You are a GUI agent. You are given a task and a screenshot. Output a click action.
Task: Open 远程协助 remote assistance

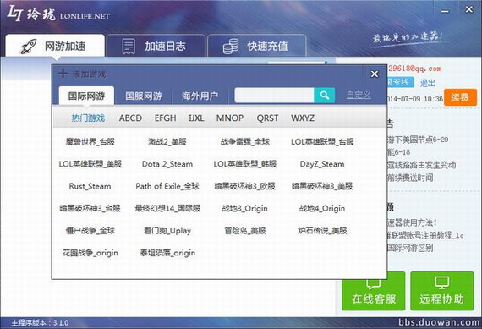[442, 291]
